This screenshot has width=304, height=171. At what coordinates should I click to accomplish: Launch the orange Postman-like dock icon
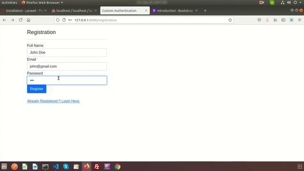[x=15, y=167]
